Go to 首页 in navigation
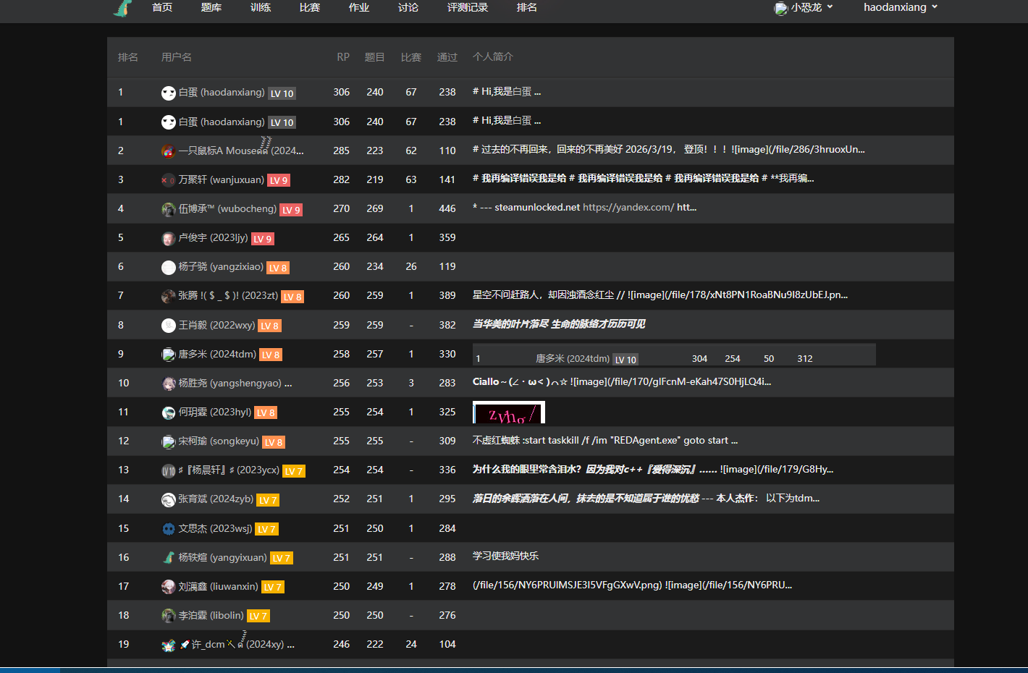The image size is (1028, 673). point(162,7)
